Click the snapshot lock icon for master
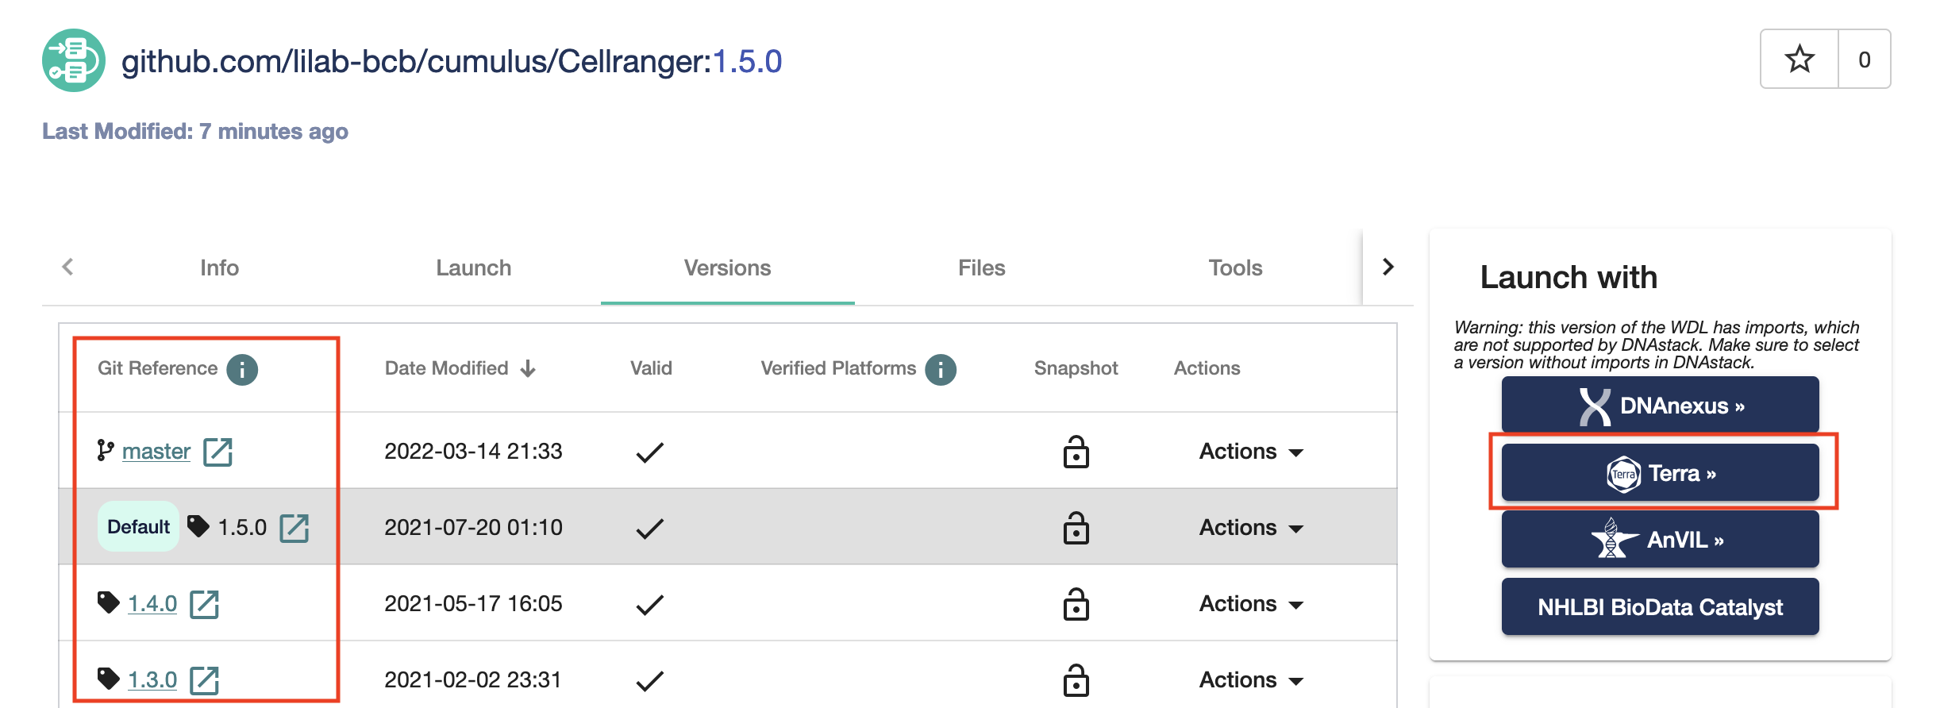This screenshot has width=1940, height=708. 1076,452
